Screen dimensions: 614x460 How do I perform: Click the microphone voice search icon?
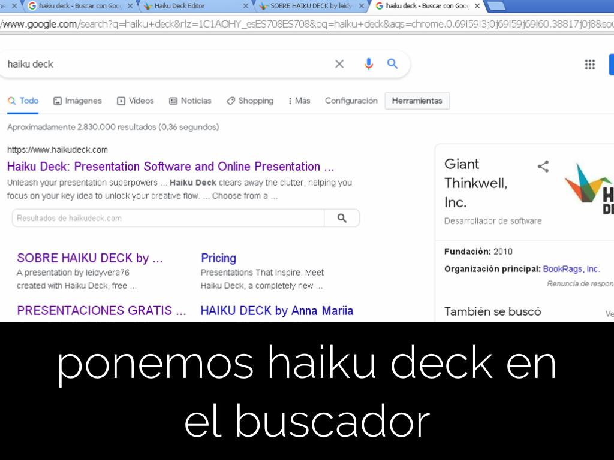[368, 64]
